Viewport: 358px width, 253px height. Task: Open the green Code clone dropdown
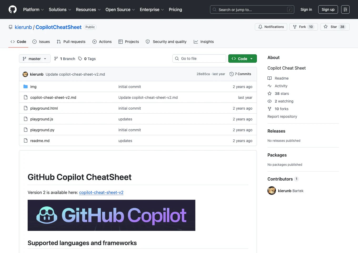242,59
